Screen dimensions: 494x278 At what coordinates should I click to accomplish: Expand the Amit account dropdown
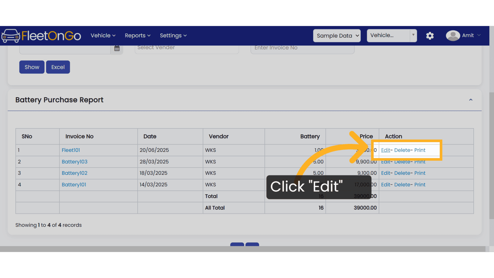point(471,35)
